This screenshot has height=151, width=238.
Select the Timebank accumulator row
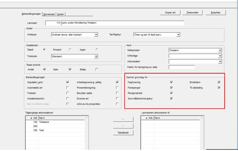coord(55,122)
